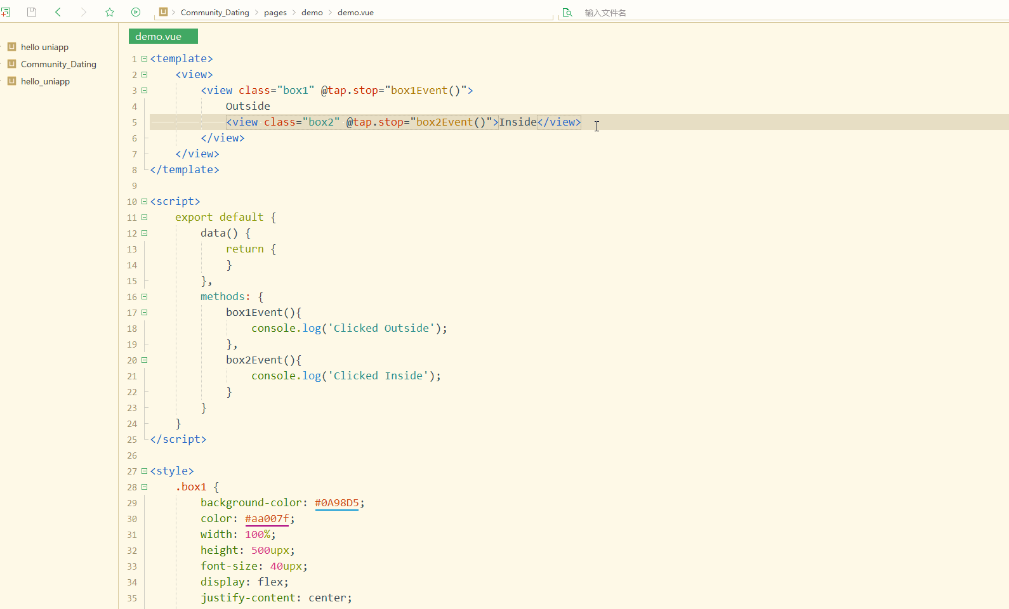Collapse the view block at line 2
The width and height of the screenshot is (1009, 609).
(x=144, y=74)
